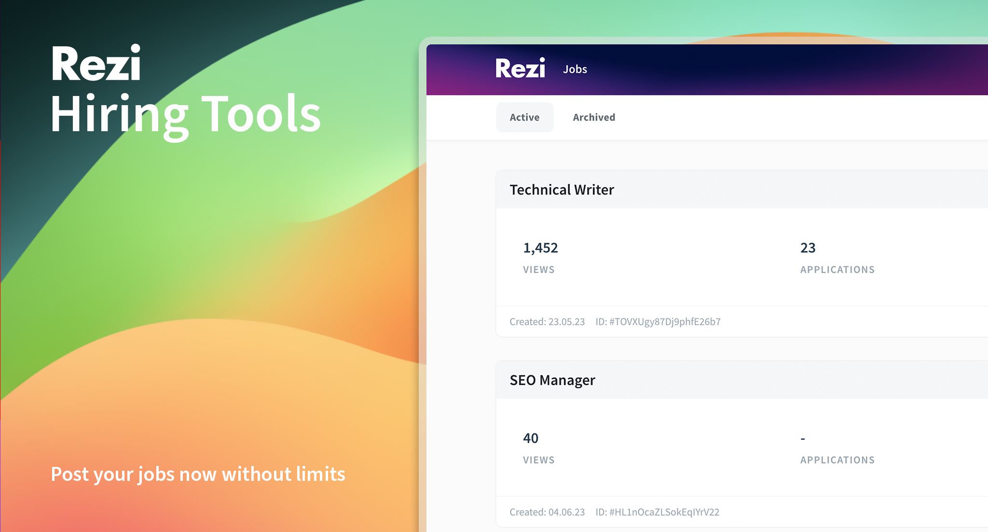Select the 1,452 views value
This screenshot has width=988, height=532.
540,248
